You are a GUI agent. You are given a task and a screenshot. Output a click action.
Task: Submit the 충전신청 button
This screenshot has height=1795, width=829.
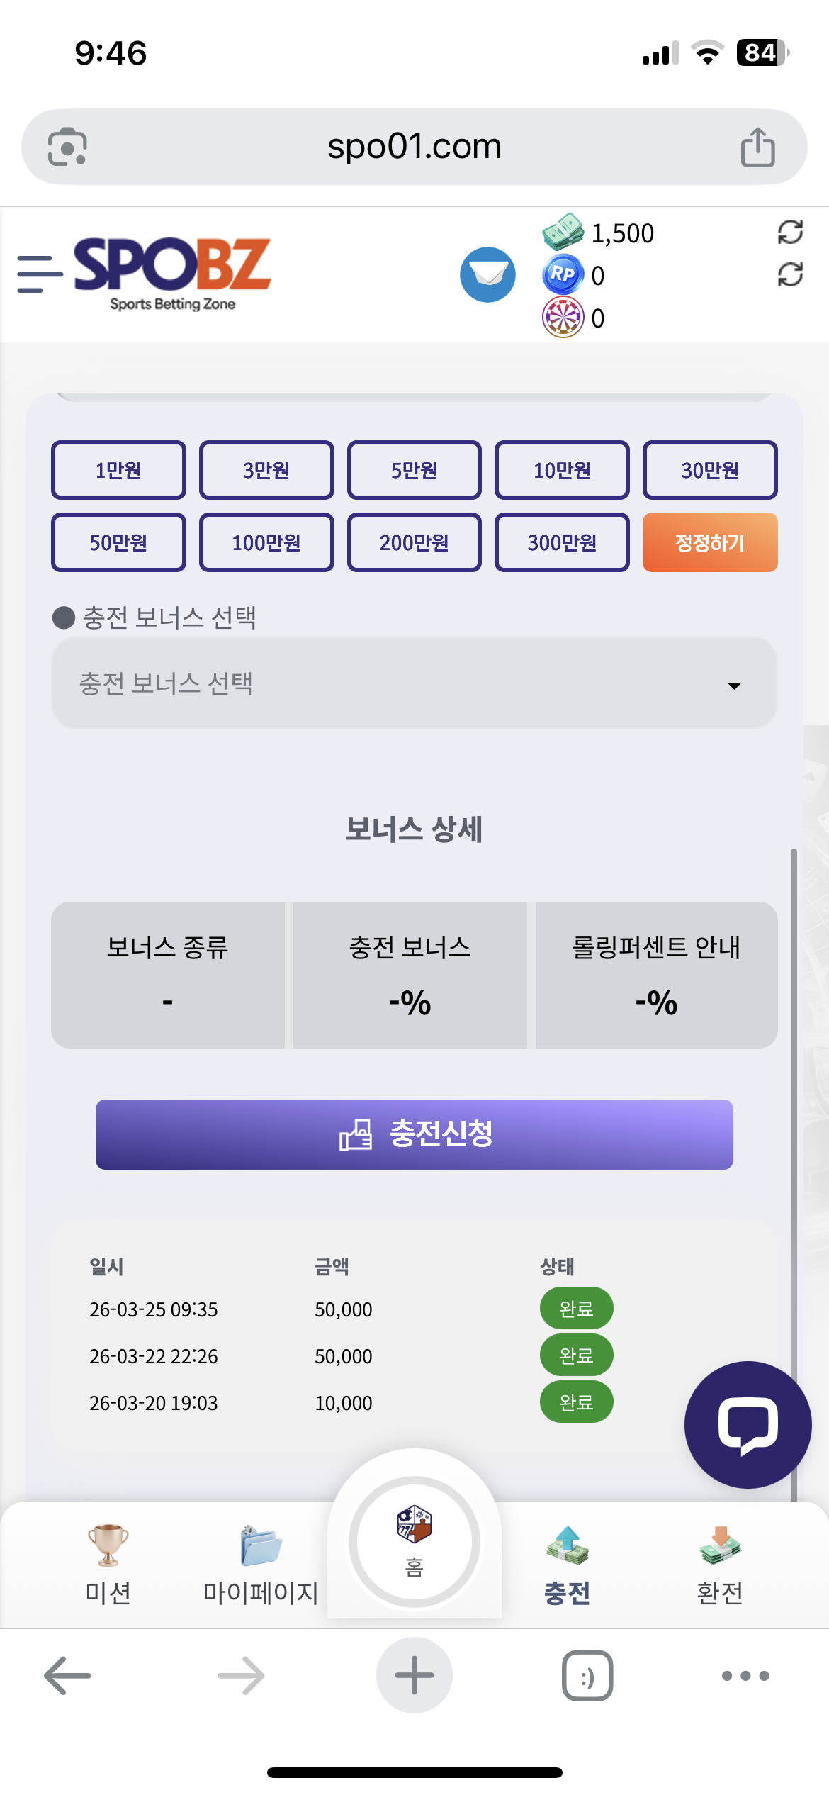click(x=414, y=1134)
